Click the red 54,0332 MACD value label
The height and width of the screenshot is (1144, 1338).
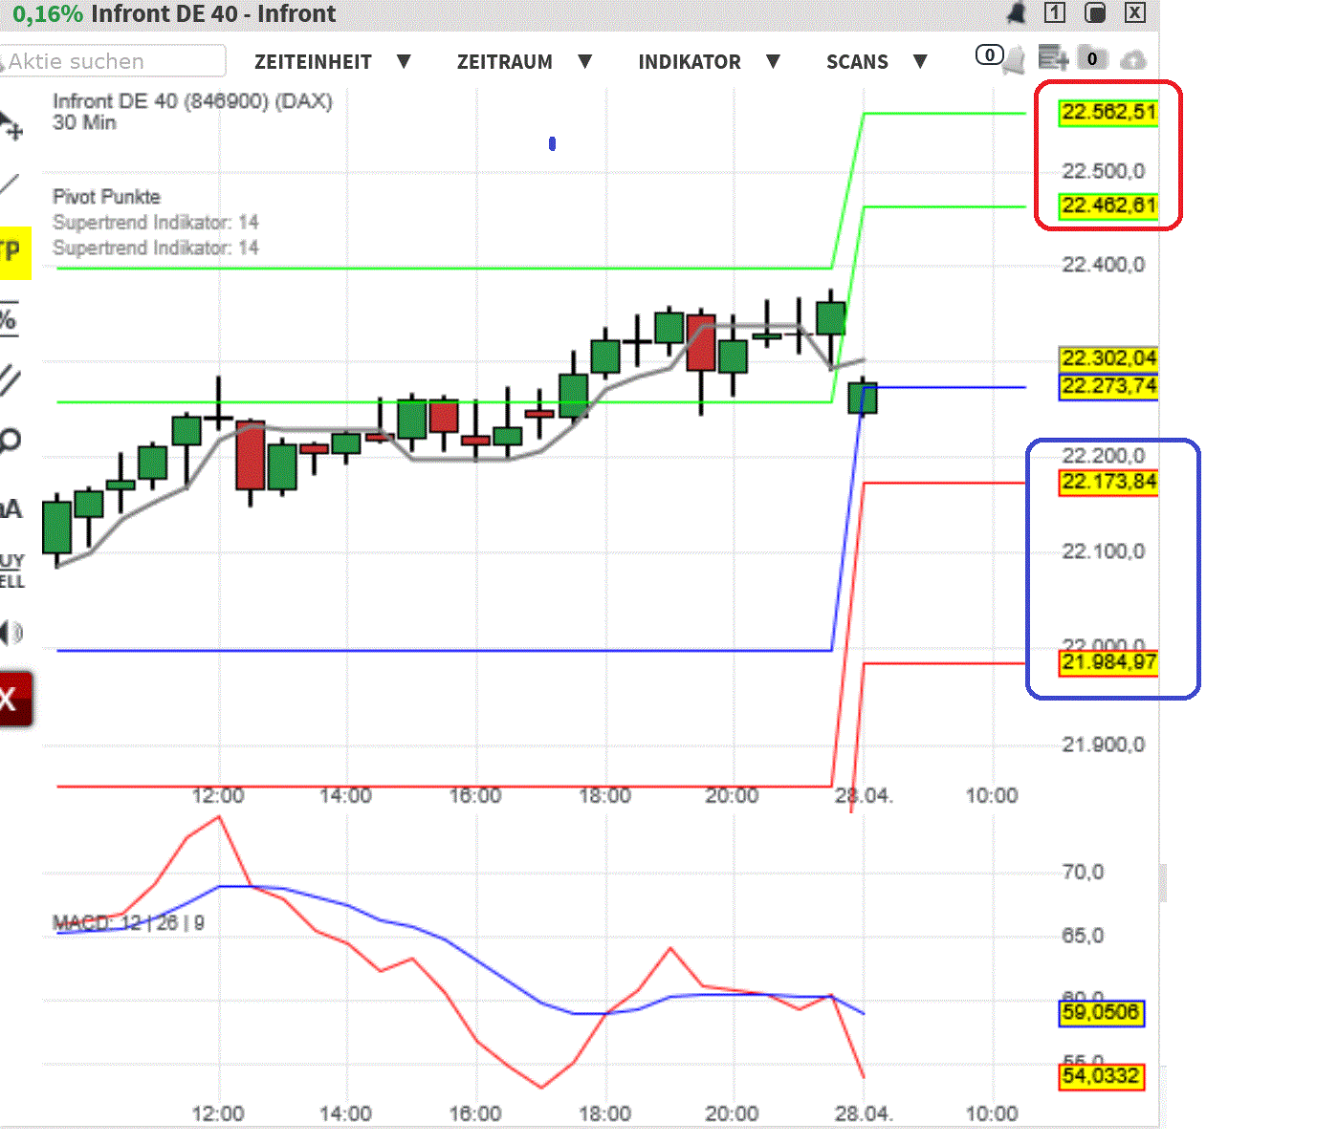click(1101, 1076)
